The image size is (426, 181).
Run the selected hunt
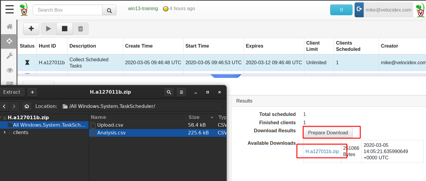(x=48, y=29)
